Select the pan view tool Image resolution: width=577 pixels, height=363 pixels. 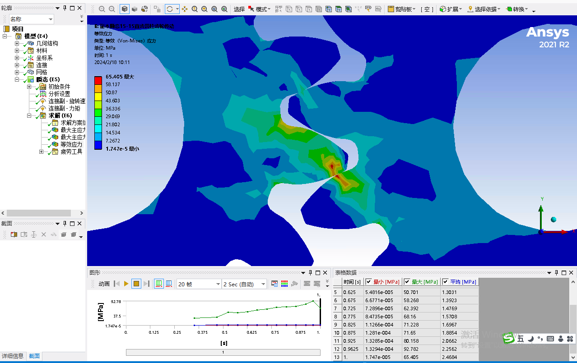[185, 9]
